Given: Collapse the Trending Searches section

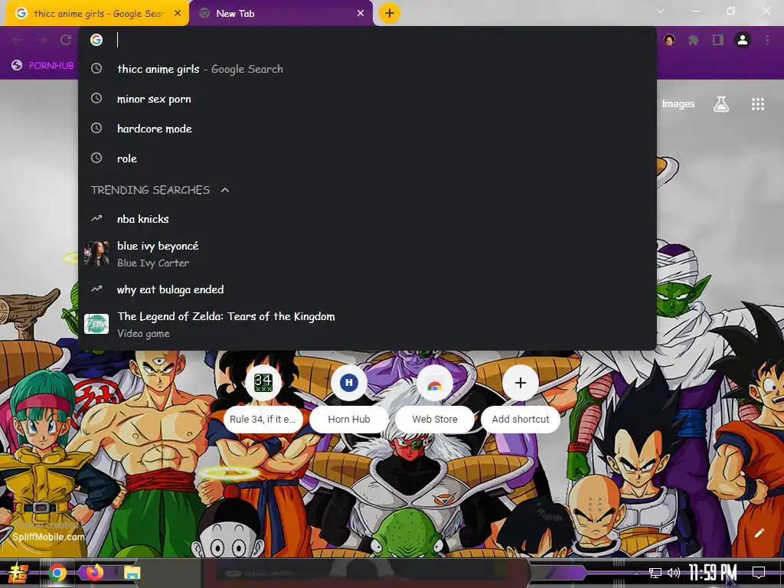Looking at the screenshot, I should pyautogui.click(x=225, y=190).
